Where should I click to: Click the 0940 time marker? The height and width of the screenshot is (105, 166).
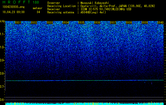(x=160, y=23)
